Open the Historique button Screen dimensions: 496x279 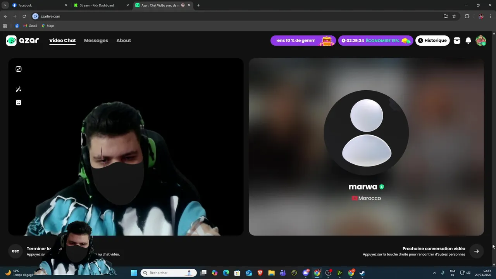pos(432,41)
